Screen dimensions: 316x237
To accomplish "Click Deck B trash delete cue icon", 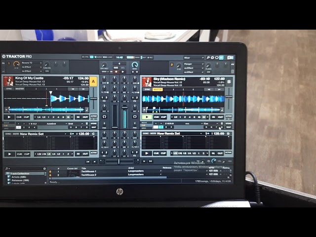I will (x=222, y=123).
